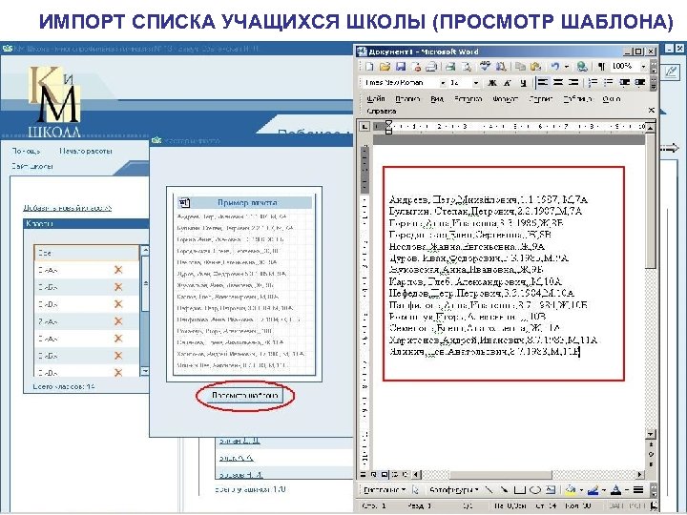Follow the 'Добавить новый класс >>' link

point(67,208)
